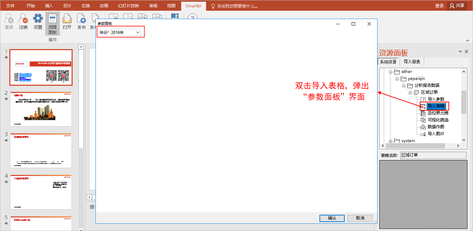Viewport: 473px width, 231px height.
Task: Toggle the 资源面板 ribbon button
Action: tap(53, 24)
